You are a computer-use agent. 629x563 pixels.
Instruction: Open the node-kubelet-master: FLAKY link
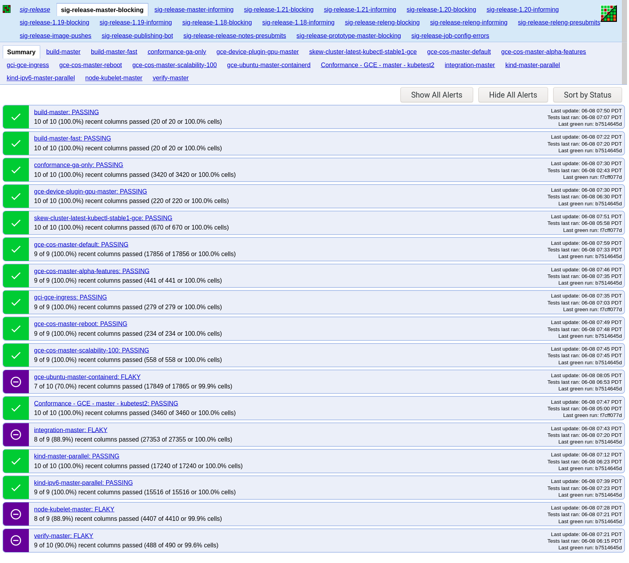coord(74,510)
